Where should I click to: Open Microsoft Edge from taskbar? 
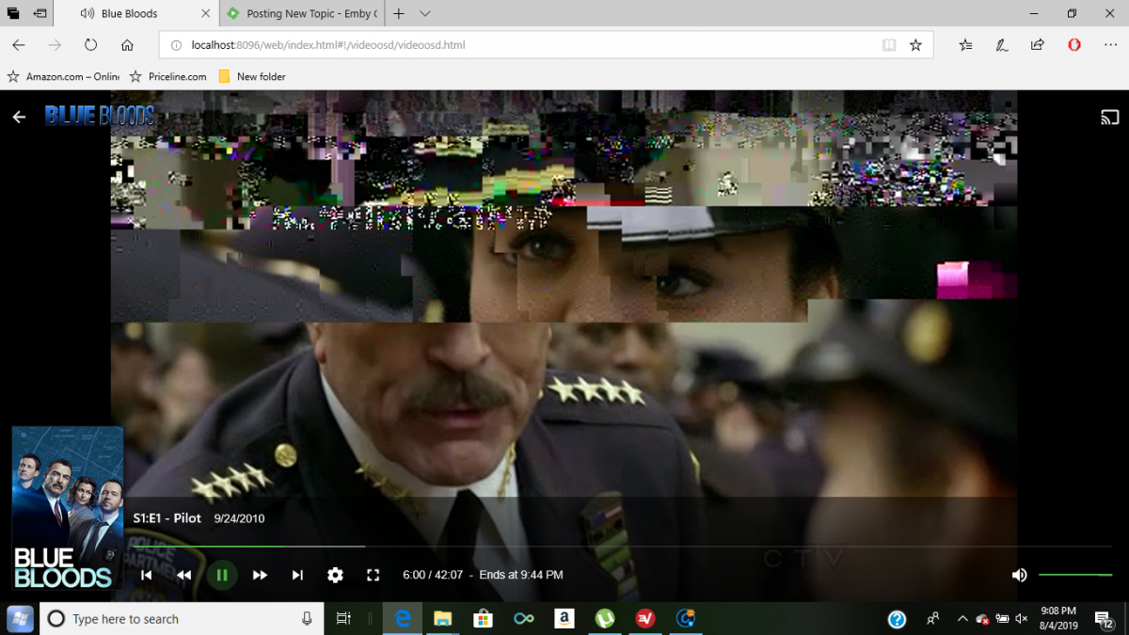(402, 618)
